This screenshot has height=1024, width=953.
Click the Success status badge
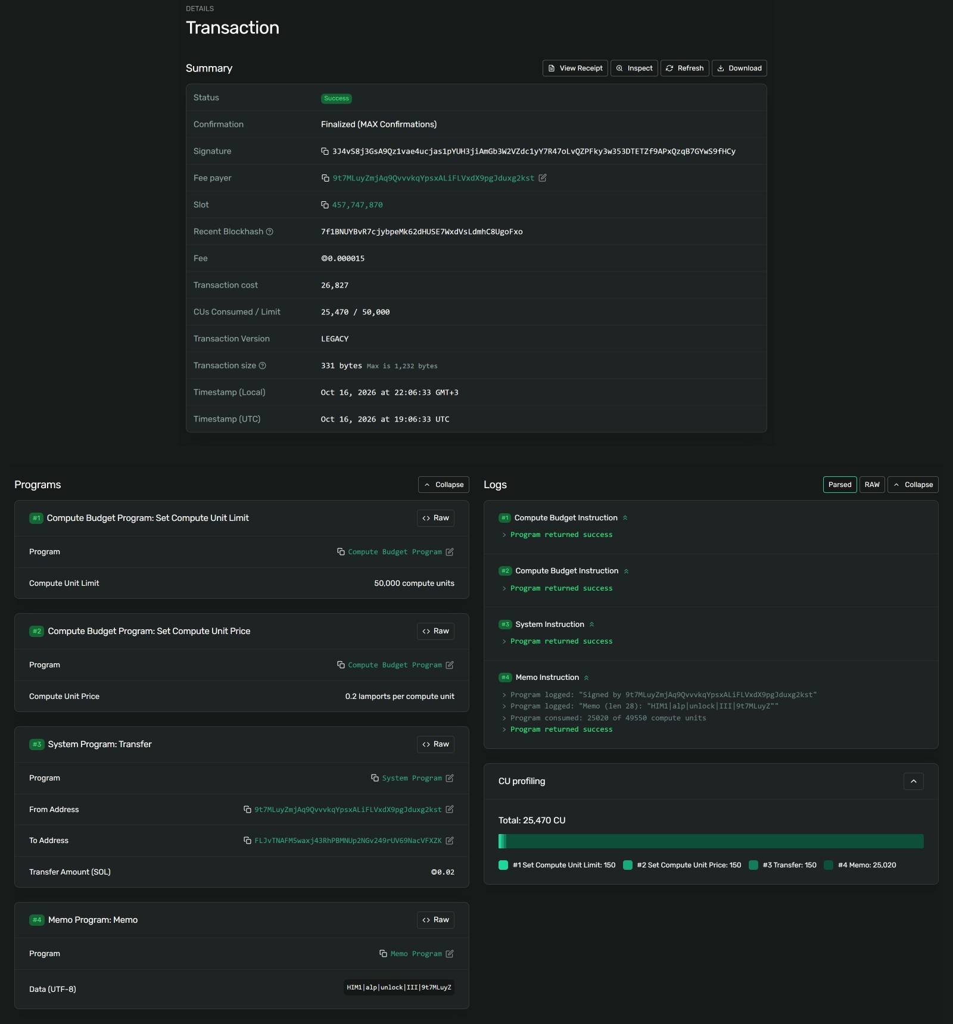pyautogui.click(x=337, y=98)
